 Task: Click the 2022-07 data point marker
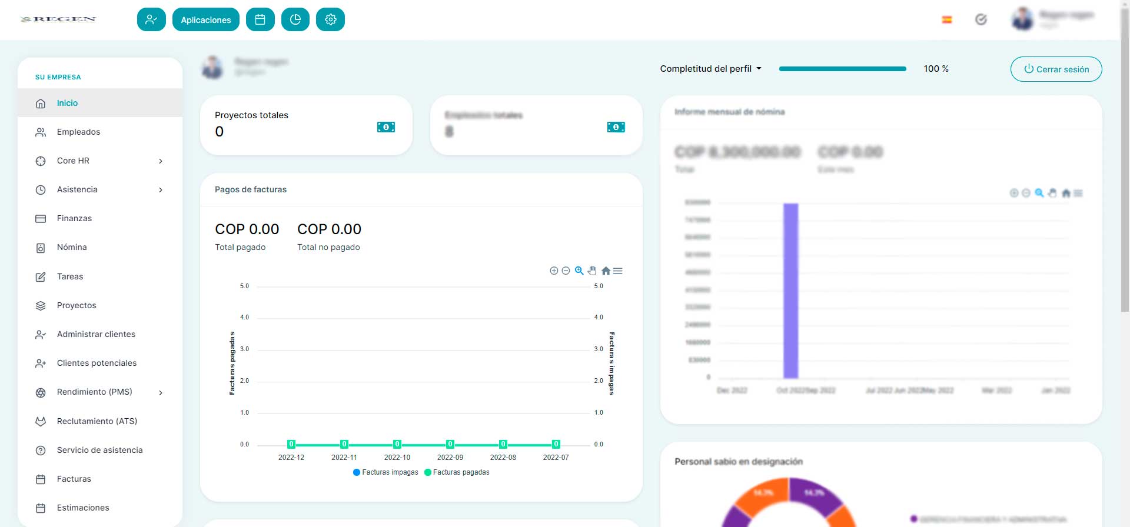click(556, 444)
